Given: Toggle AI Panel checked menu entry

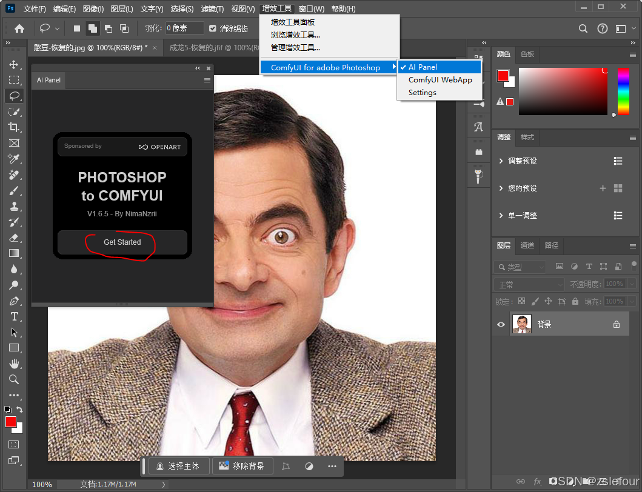Looking at the screenshot, I should point(440,67).
